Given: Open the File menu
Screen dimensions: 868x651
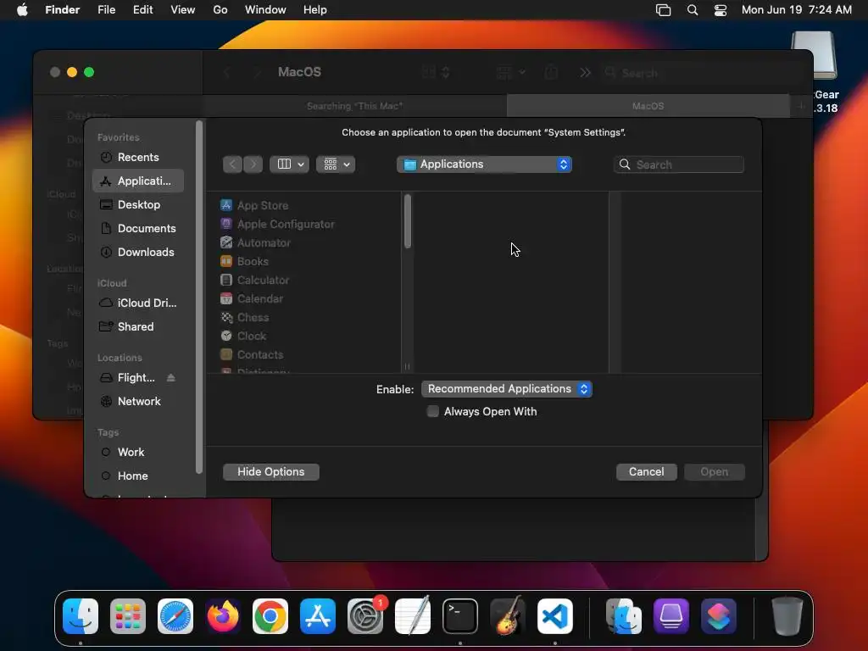Looking at the screenshot, I should 106,10.
